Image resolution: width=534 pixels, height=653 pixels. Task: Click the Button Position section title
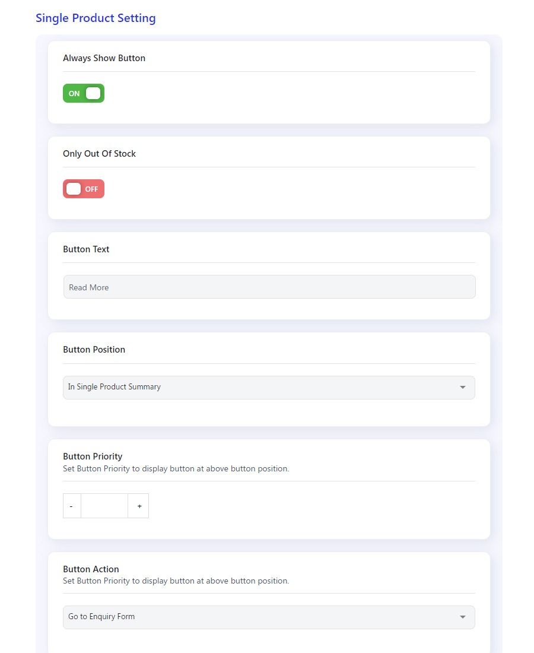click(94, 350)
